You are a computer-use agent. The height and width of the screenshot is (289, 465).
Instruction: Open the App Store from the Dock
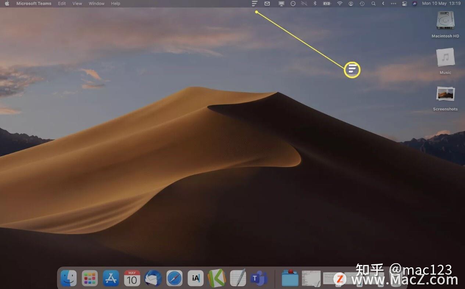(x=111, y=278)
